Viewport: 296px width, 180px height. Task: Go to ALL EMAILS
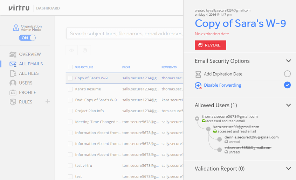point(31,64)
